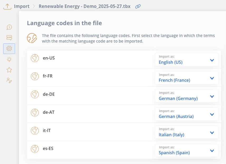Expand the Italian (Italy) dropdown arrow

click(212, 133)
